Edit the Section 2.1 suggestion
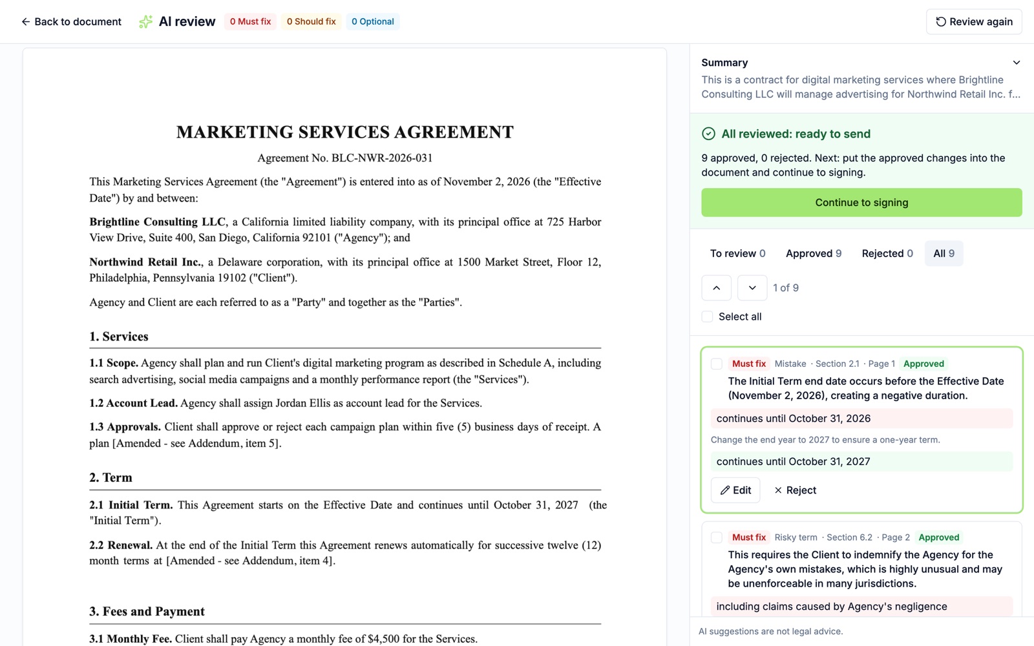This screenshot has width=1034, height=646. point(735,490)
